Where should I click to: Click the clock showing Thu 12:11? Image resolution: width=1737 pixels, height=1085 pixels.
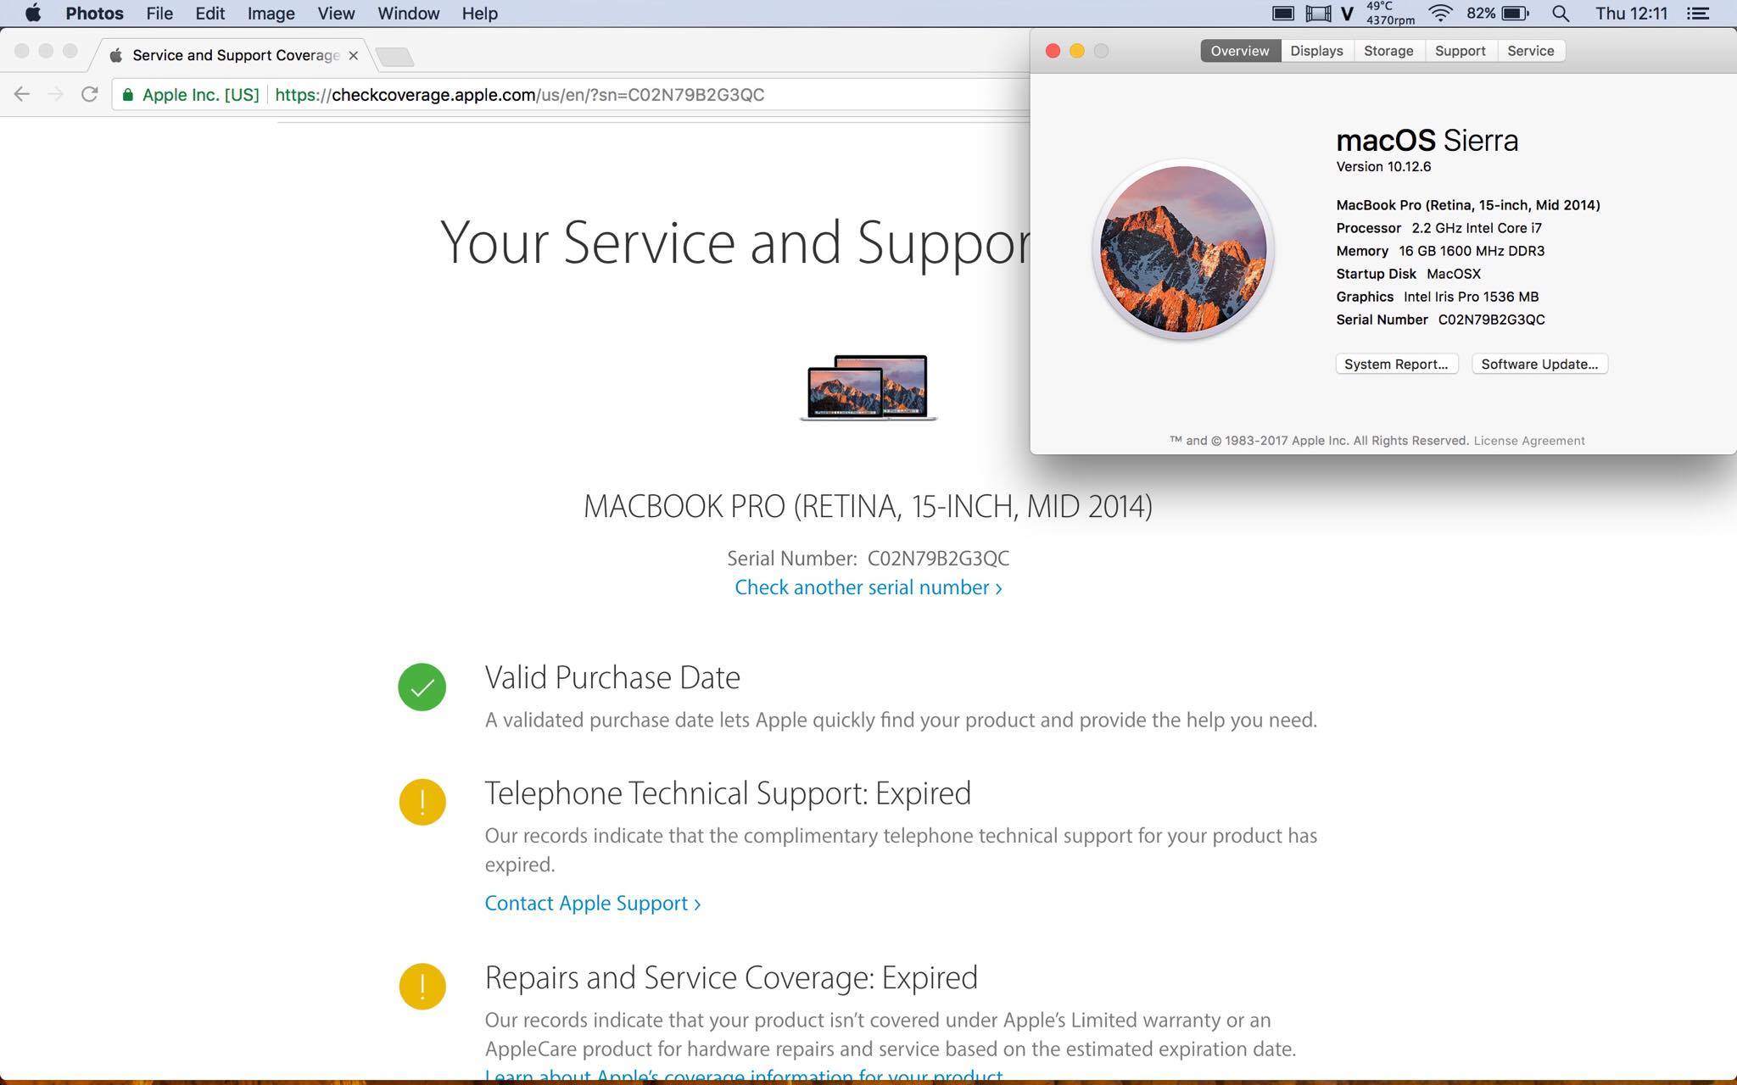(1631, 14)
